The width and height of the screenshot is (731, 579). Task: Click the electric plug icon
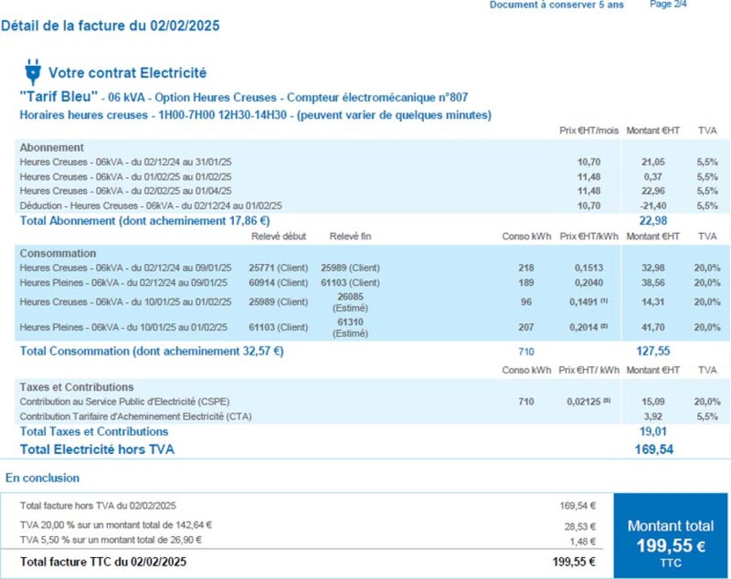point(32,72)
